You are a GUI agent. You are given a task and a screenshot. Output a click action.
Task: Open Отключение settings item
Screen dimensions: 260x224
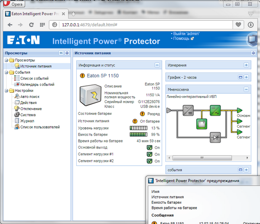(31, 109)
